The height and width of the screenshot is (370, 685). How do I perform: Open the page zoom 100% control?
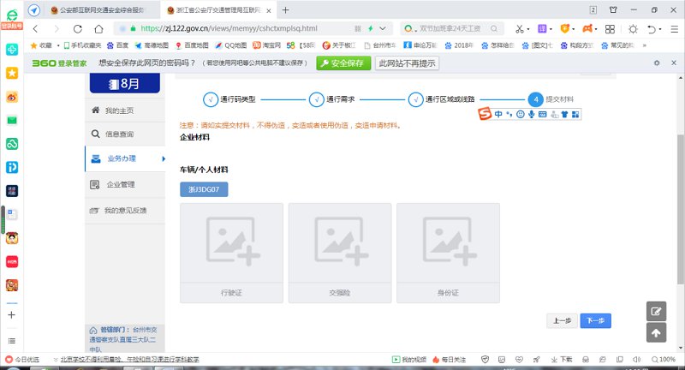[x=664, y=360]
